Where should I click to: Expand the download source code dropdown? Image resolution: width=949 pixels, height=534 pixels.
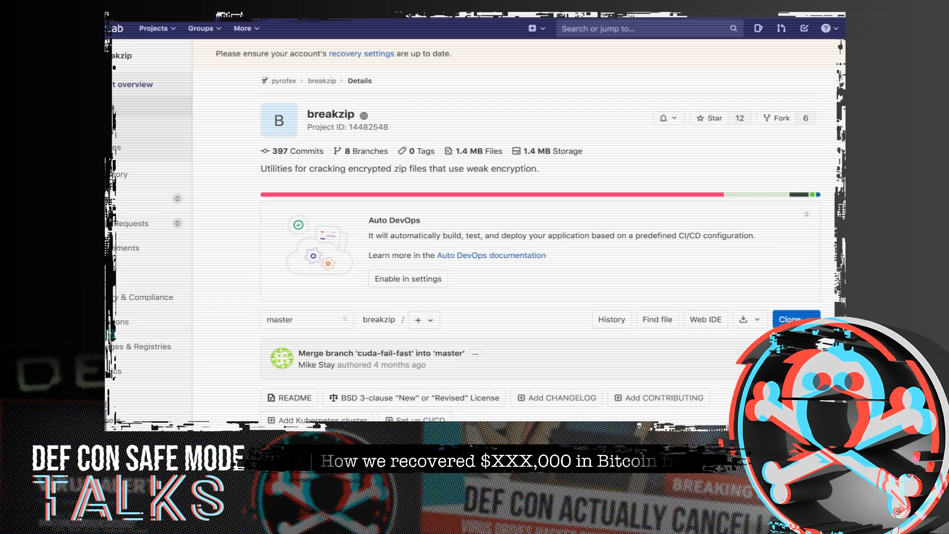point(749,320)
